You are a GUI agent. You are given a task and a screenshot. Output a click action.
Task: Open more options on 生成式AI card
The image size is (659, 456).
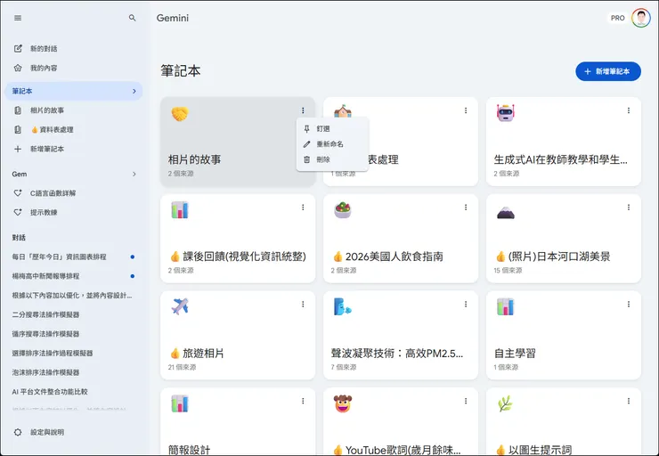629,110
